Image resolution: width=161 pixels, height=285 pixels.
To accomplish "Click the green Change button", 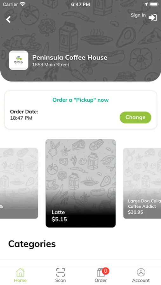I will click(x=135, y=117).
